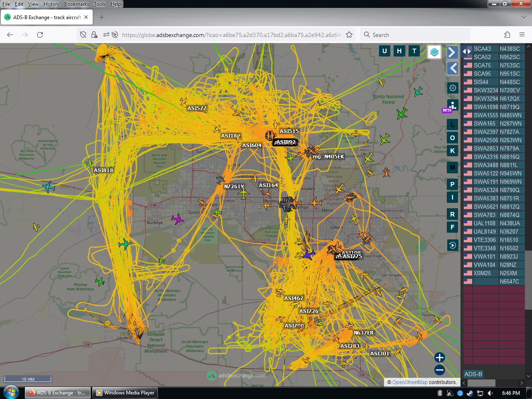Toggle the M map button
This screenshot has width=532, height=399.
[x=453, y=167]
